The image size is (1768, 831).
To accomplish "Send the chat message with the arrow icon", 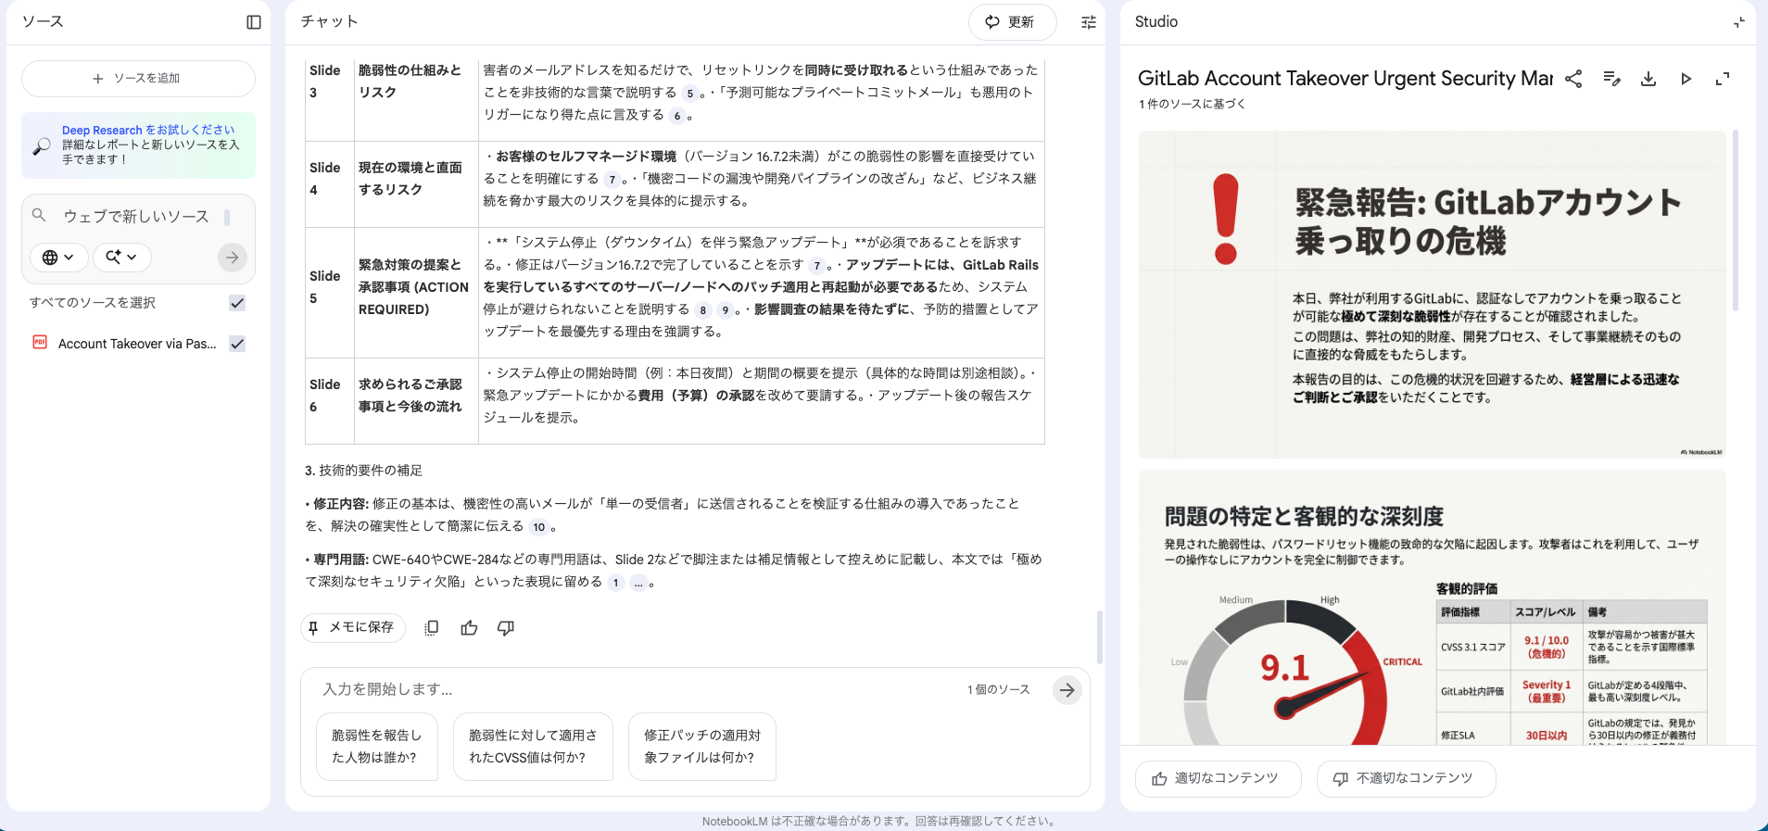I will pos(1067,690).
